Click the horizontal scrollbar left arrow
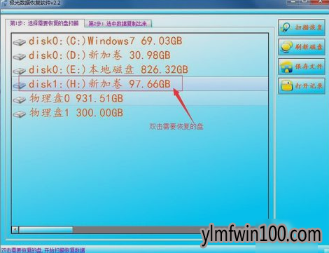329x253 pixels. pyautogui.click(x=15, y=229)
